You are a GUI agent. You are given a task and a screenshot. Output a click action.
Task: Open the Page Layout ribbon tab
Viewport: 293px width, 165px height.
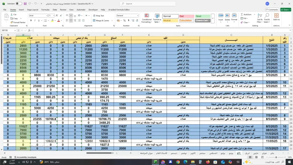pos(33,10)
